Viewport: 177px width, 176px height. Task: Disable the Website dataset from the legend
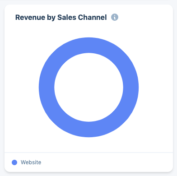(x=27, y=162)
